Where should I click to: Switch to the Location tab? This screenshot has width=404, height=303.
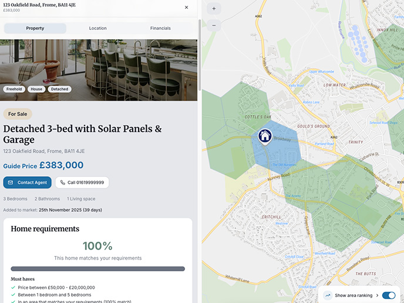click(x=98, y=28)
